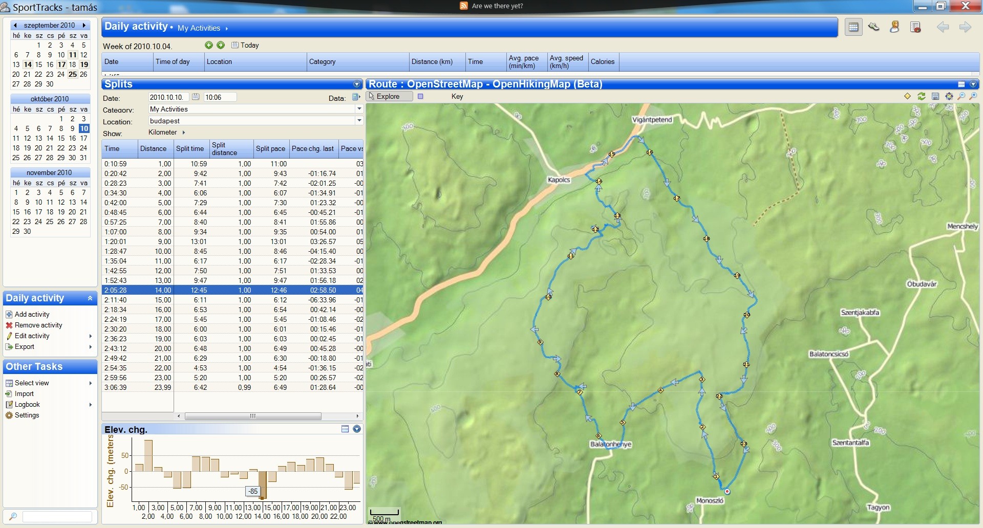The image size is (983, 528).
Task: Click Remove activity red cross entry
Action: 33,325
